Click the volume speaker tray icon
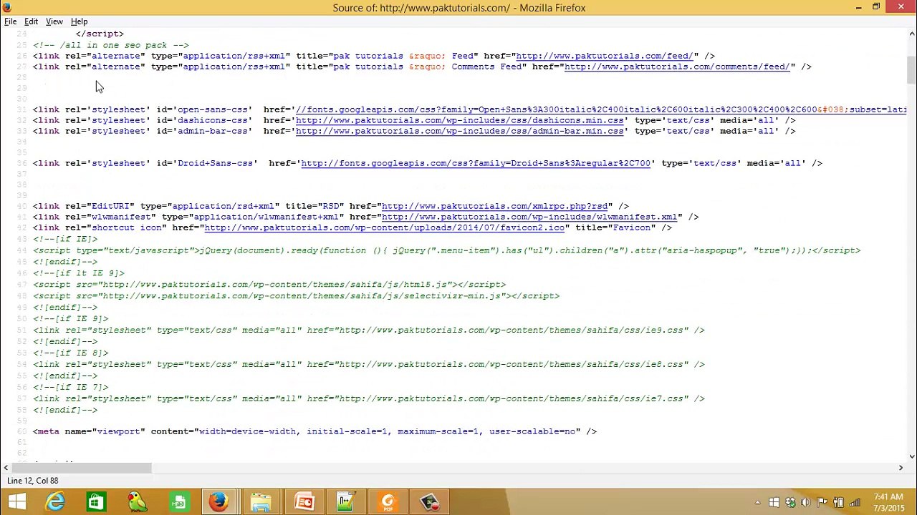This screenshot has height=515, width=917. [x=806, y=503]
